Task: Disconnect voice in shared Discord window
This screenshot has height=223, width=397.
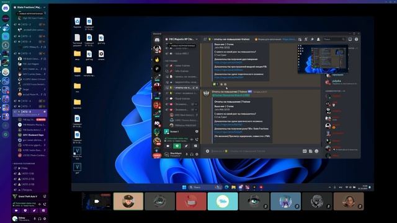Action: pos(197,139)
